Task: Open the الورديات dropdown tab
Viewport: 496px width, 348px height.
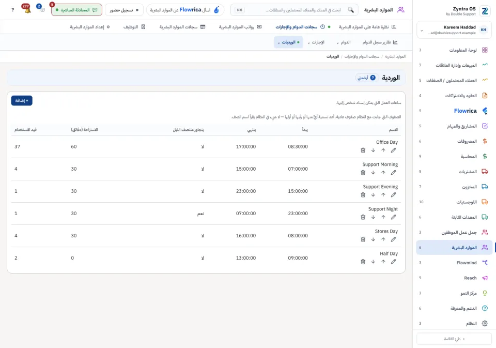Action: click(x=288, y=42)
